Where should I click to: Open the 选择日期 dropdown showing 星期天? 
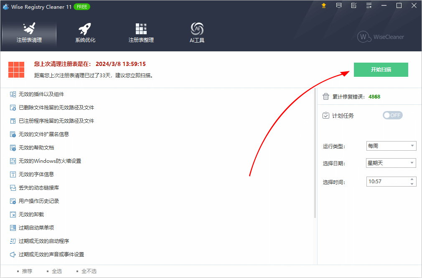coord(391,163)
